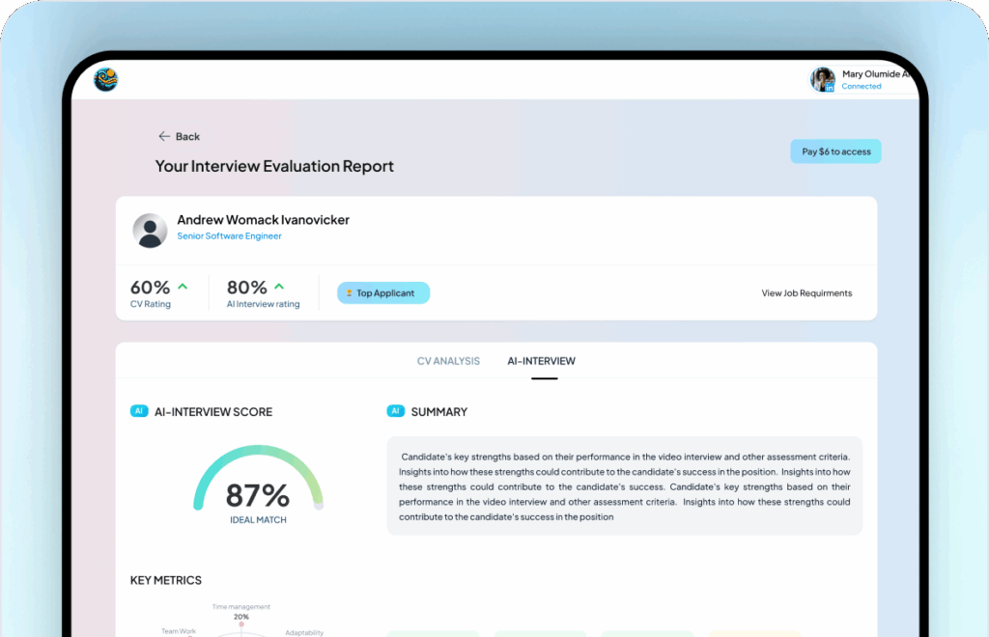Click AI badge next to AI-INTERVIEW SCORE
The height and width of the screenshot is (637, 989).
point(139,411)
